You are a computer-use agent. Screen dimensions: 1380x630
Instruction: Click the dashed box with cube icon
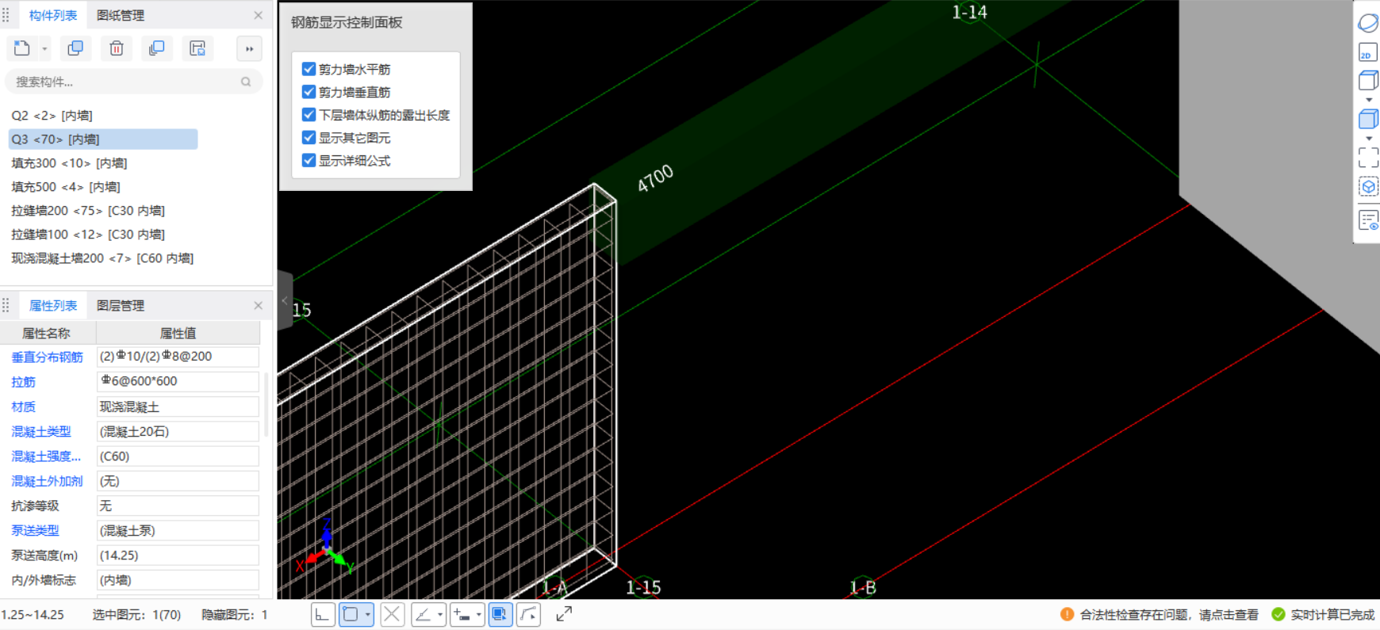point(1368,187)
